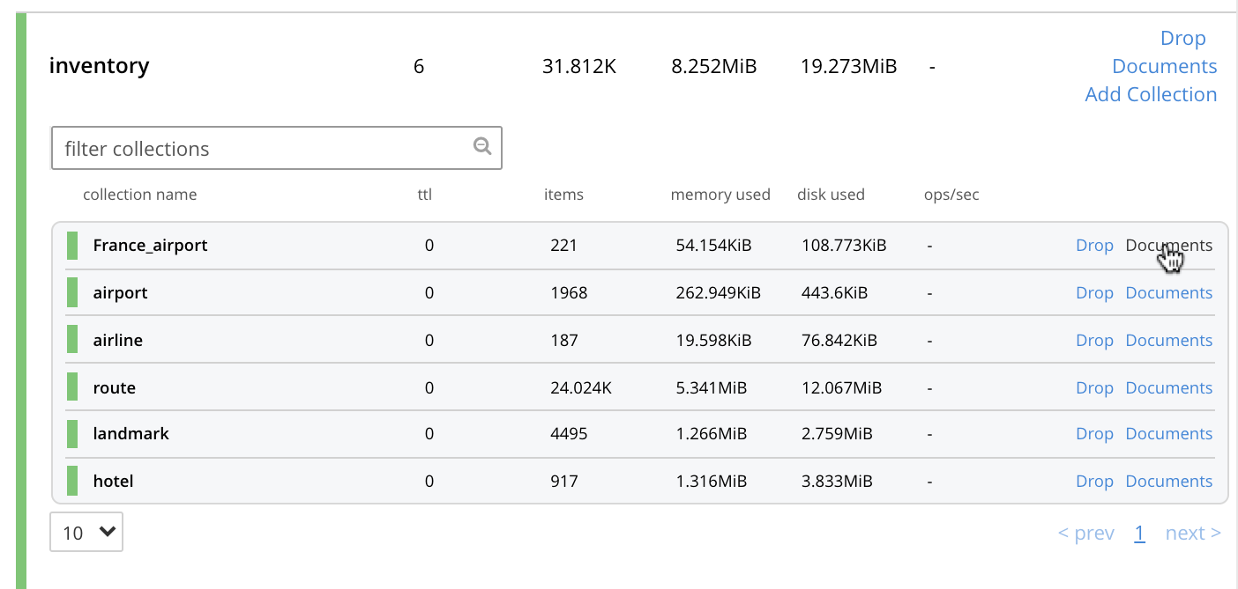View Documents of France_airport collection

(x=1168, y=246)
